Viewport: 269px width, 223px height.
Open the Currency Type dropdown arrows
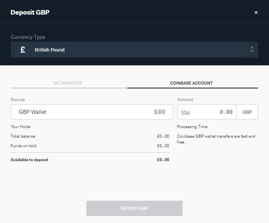[252, 49]
